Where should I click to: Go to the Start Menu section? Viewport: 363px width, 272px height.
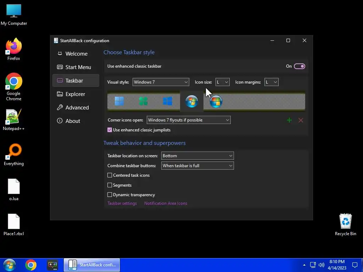click(76, 67)
